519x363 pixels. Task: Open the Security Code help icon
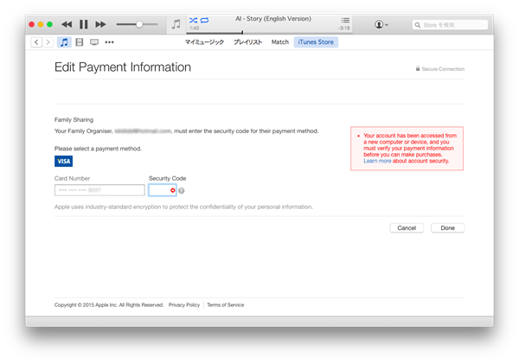(x=182, y=190)
